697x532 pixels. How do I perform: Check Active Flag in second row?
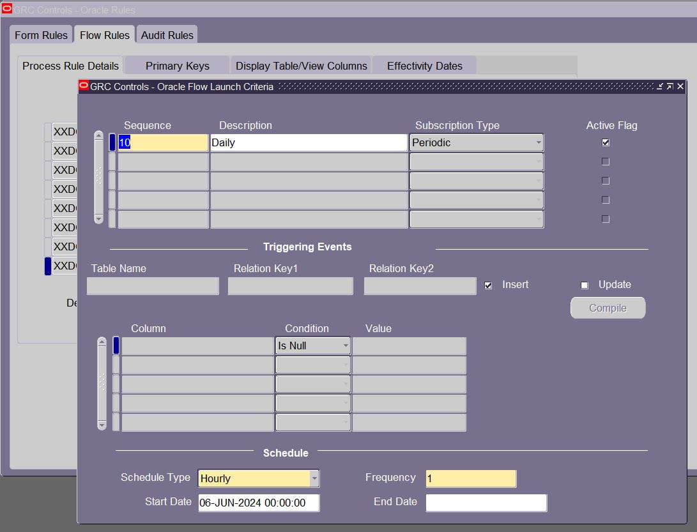[x=606, y=162]
